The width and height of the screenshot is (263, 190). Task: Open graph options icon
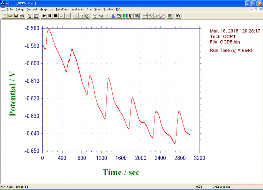click(x=119, y=16)
